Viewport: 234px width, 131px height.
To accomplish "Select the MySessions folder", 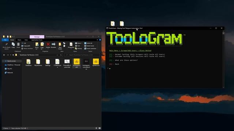I will pyautogui.click(x=38, y=63).
